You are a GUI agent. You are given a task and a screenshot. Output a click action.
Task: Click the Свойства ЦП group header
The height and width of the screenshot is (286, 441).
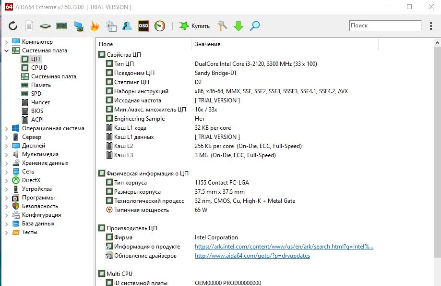pyautogui.click(x=119, y=55)
